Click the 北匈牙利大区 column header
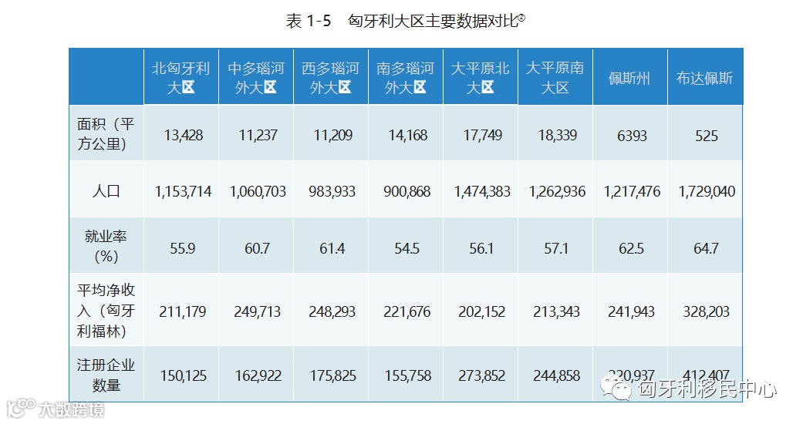This screenshot has height=424, width=803. coord(181,78)
